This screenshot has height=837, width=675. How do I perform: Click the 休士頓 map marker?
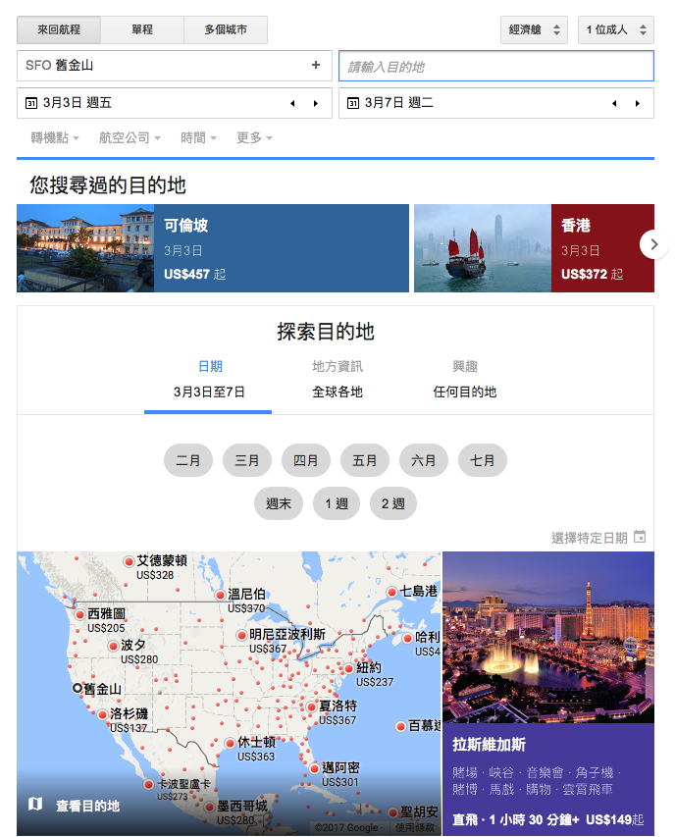tap(230, 743)
